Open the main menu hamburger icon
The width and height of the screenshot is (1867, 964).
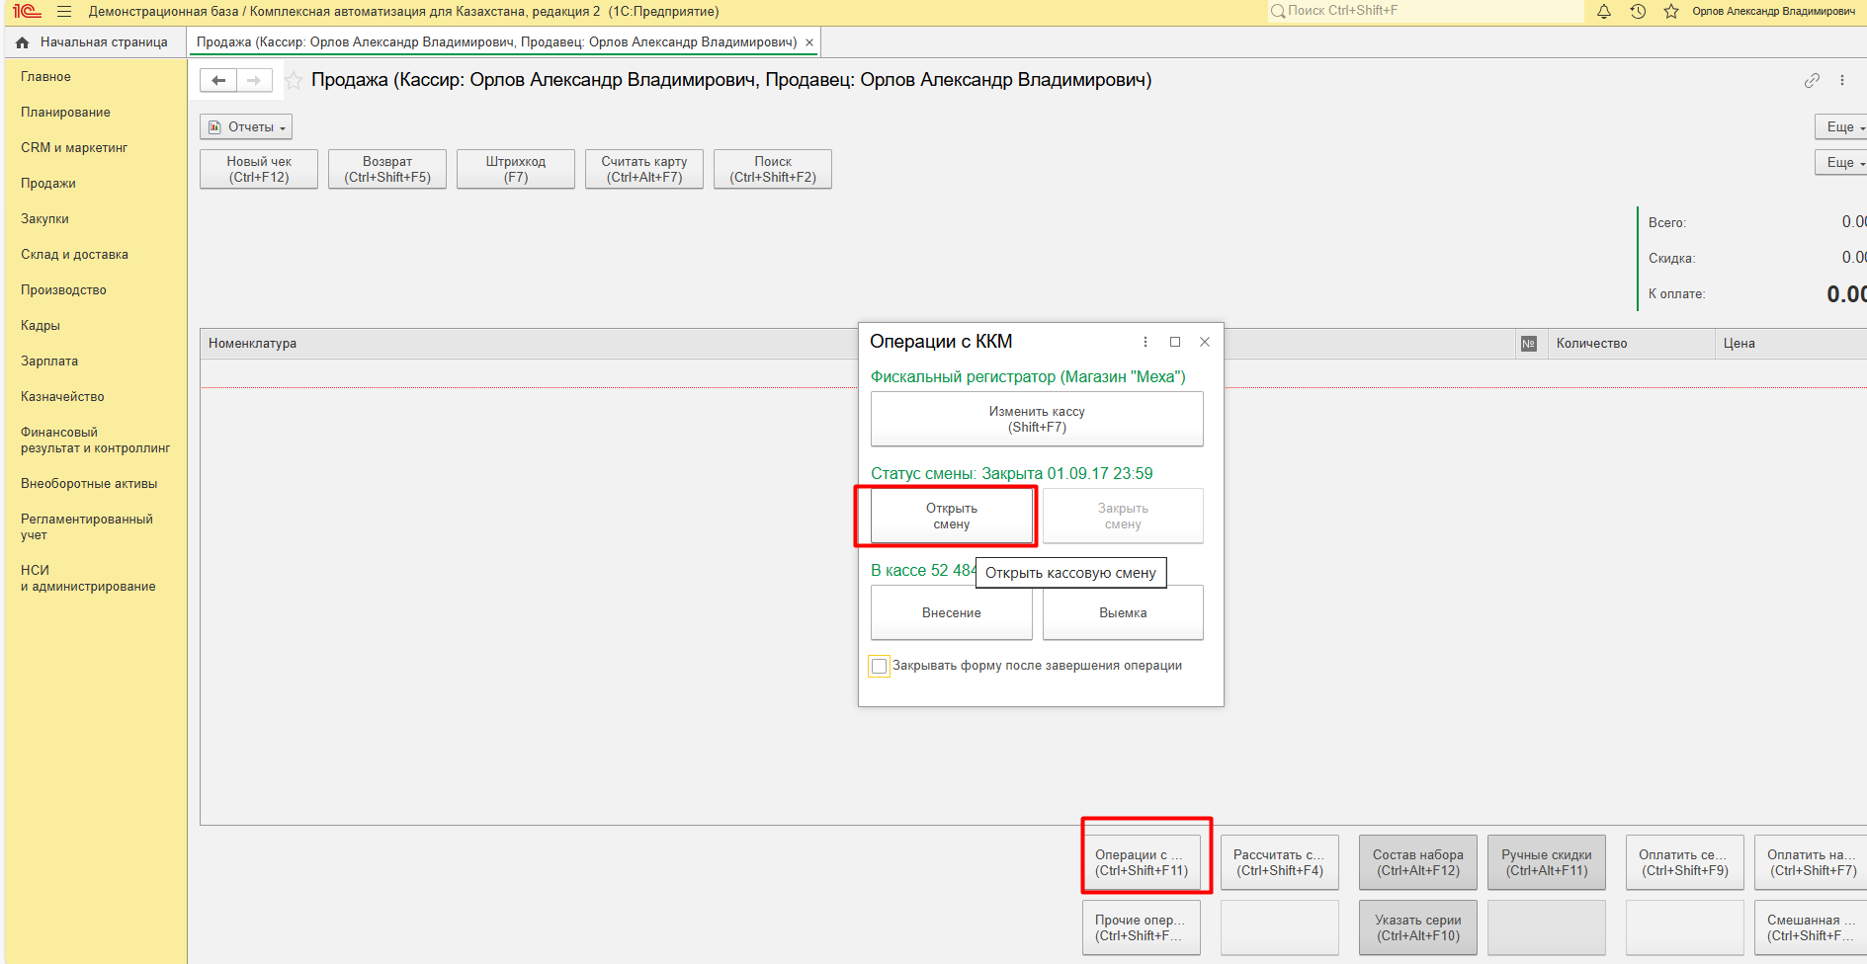point(64,12)
